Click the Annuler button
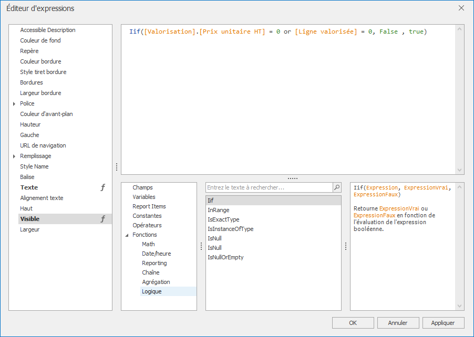Viewport: 474px width, 337px height. pyautogui.click(x=398, y=323)
